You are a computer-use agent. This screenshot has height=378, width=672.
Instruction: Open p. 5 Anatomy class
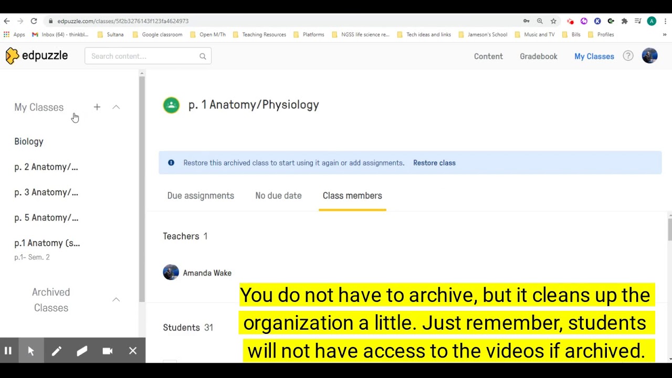point(46,217)
